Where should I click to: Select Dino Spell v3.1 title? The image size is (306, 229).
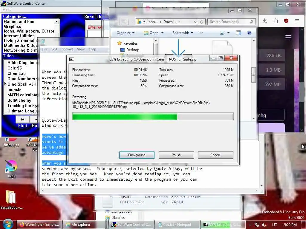point(22,84)
